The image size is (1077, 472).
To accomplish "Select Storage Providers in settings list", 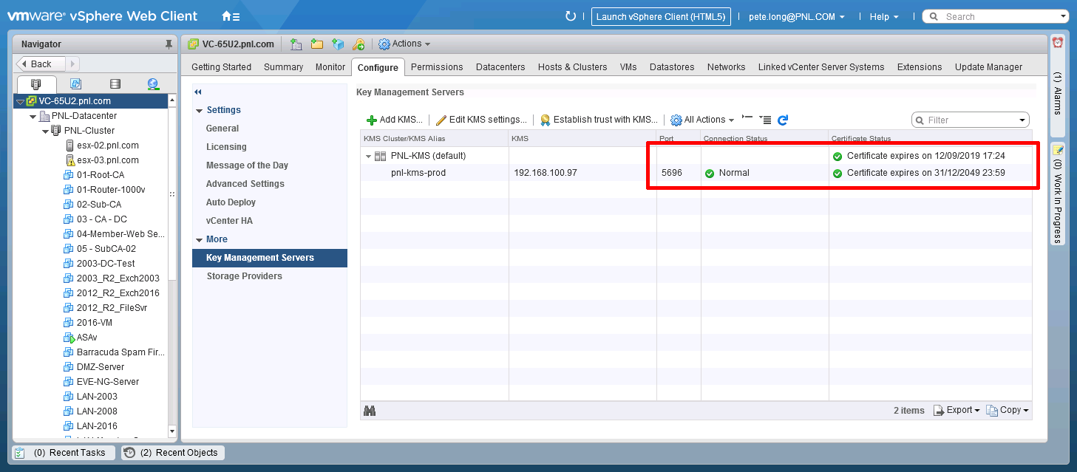I will coord(244,276).
